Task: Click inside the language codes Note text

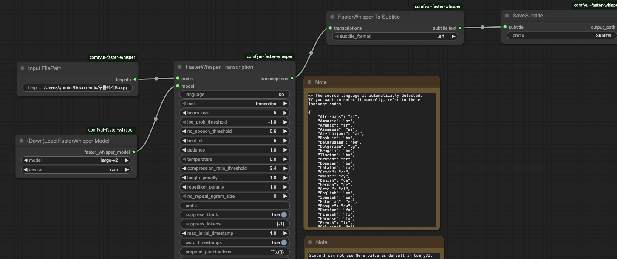Action: [x=372, y=159]
